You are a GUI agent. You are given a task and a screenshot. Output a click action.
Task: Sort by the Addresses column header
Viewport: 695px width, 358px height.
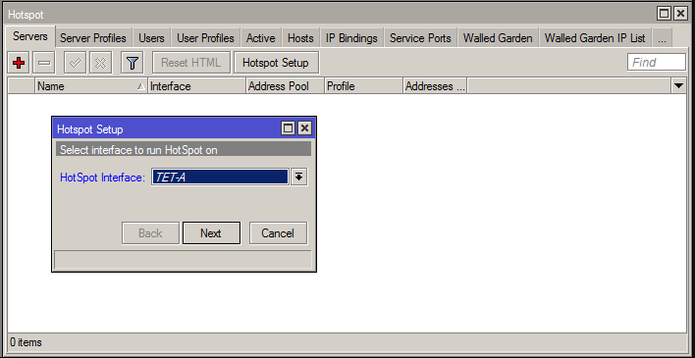[435, 86]
